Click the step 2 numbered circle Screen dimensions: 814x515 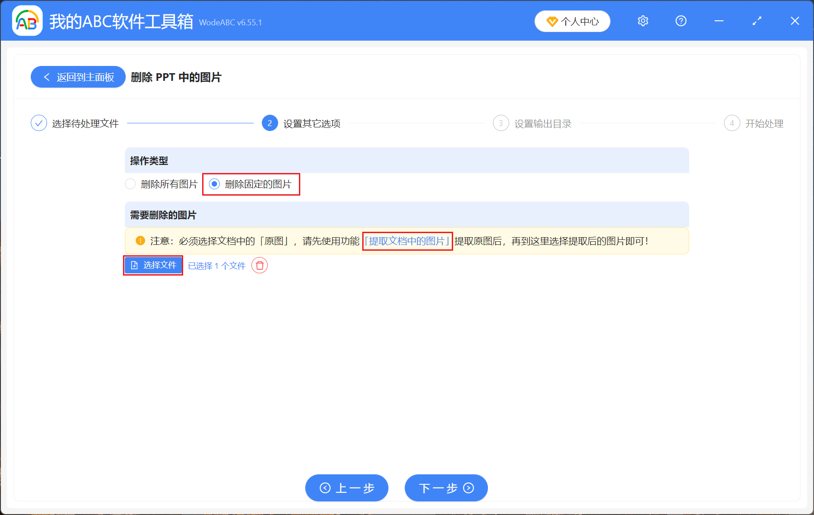point(269,123)
